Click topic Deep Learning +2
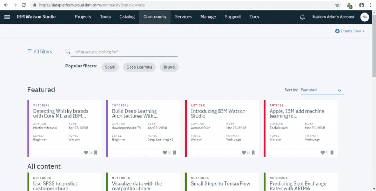Screen dimensions: 376x191 click(x=160, y=139)
